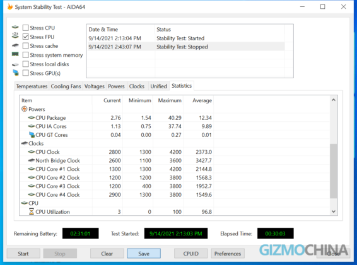Click the CPU Core #4 Clock icon
Screen dimensions: 357x265
pyautogui.click(x=32, y=195)
